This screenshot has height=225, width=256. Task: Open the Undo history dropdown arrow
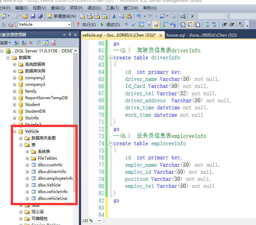tap(145, 16)
